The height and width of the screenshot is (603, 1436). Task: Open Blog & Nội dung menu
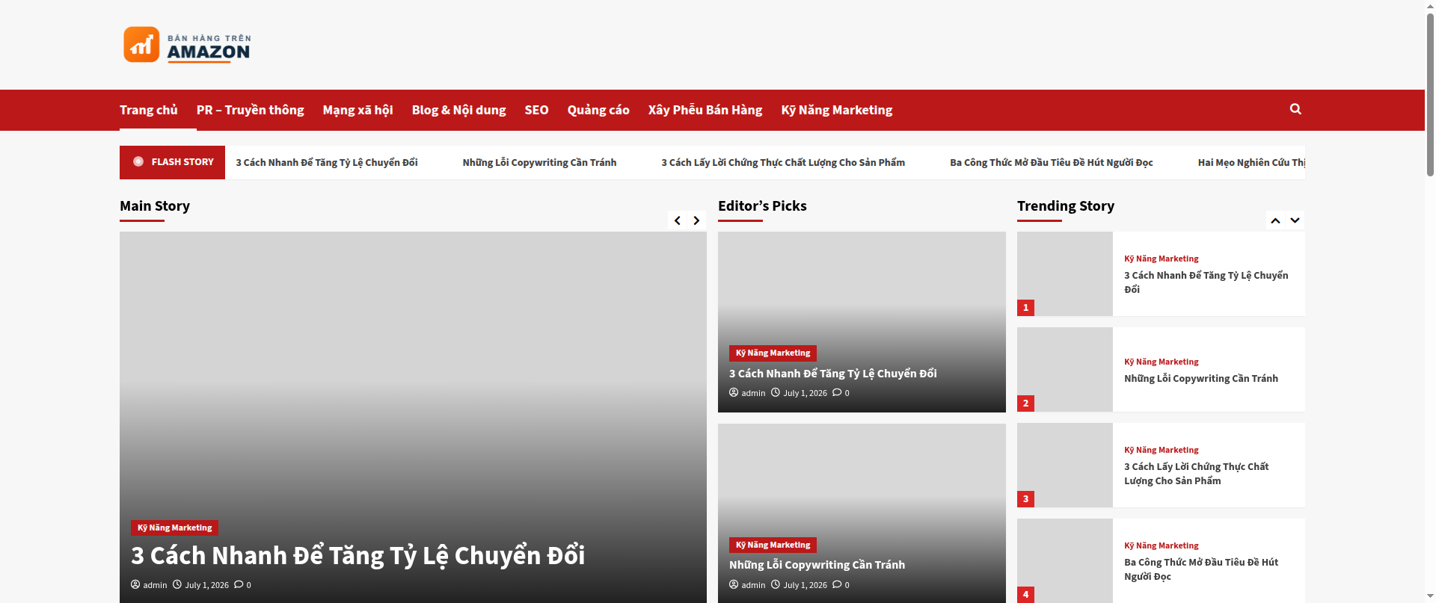[458, 110]
